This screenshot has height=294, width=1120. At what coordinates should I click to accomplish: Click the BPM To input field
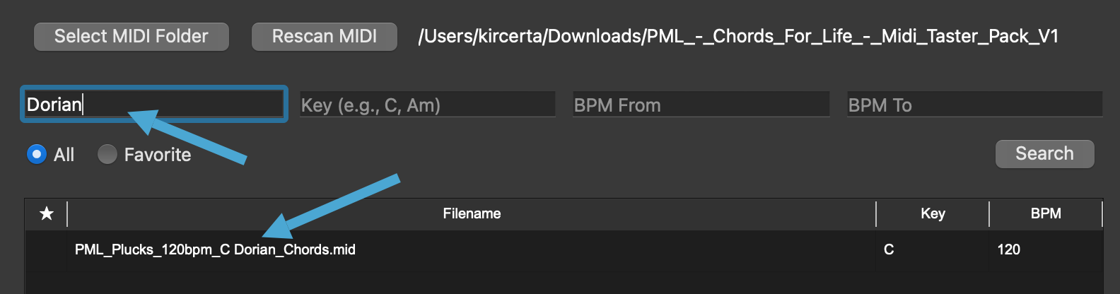974,105
